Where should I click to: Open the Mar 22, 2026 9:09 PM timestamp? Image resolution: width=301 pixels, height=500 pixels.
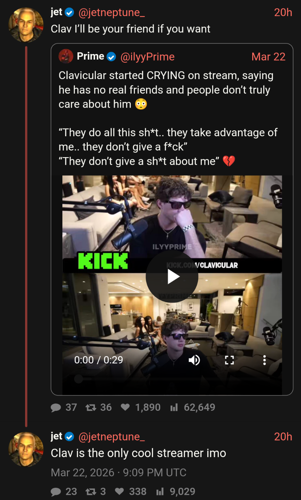click(x=118, y=472)
